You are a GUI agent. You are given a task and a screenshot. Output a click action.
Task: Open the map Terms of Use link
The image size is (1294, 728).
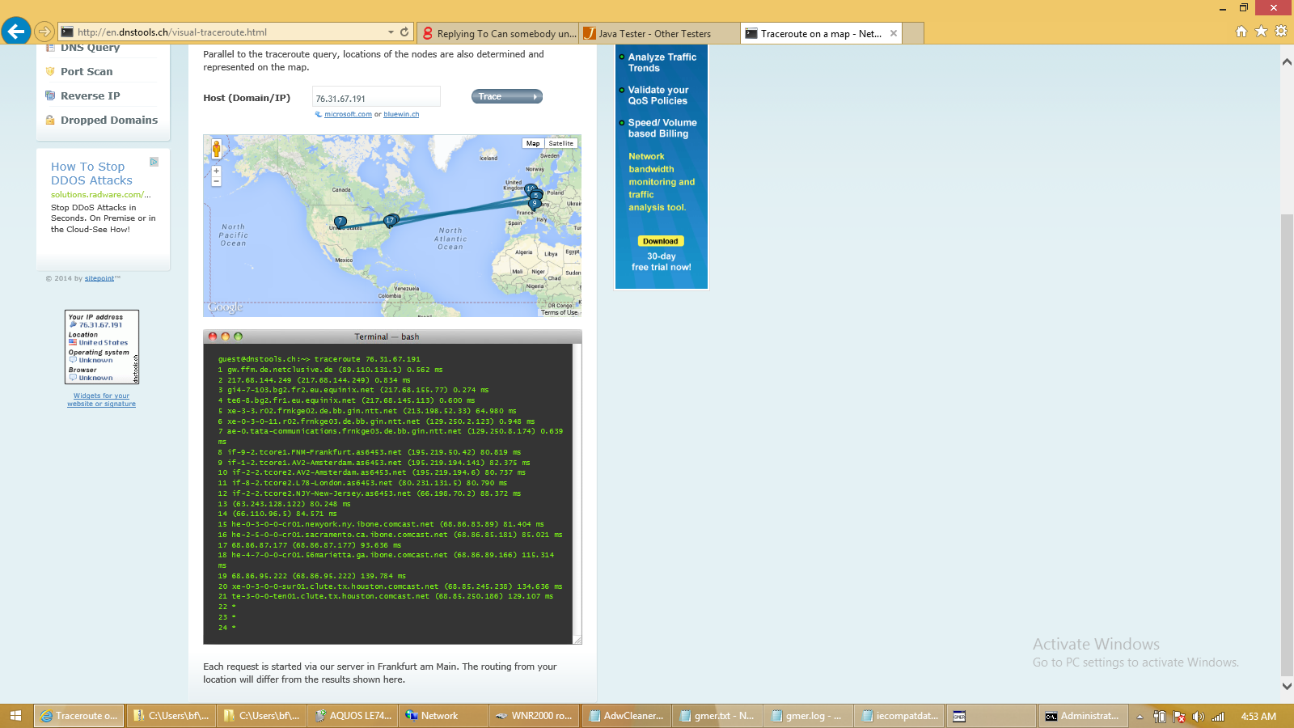point(559,312)
